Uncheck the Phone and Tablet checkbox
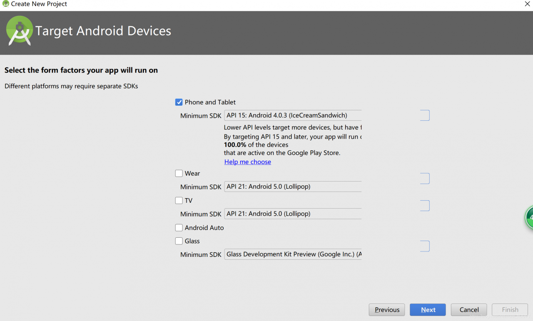Screen dimensions: 533x321 pos(179,102)
